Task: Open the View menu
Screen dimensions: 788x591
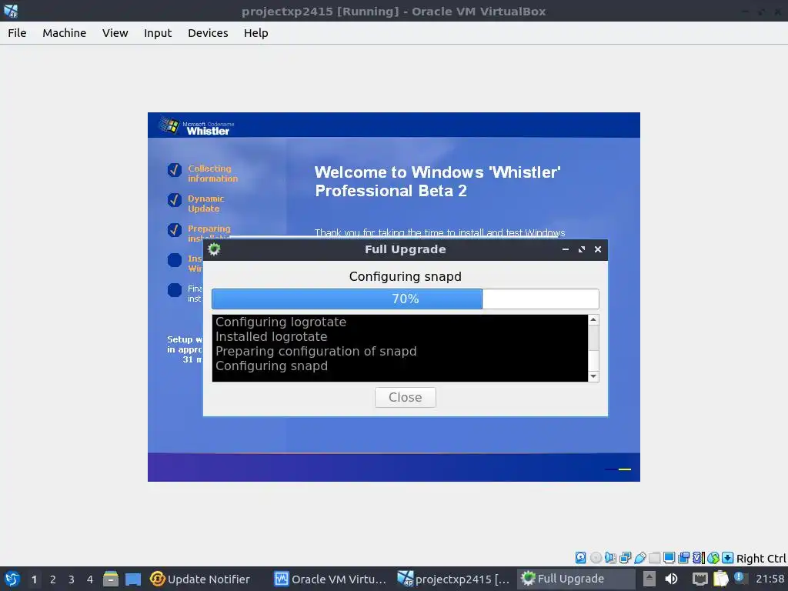Action: (x=115, y=32)
